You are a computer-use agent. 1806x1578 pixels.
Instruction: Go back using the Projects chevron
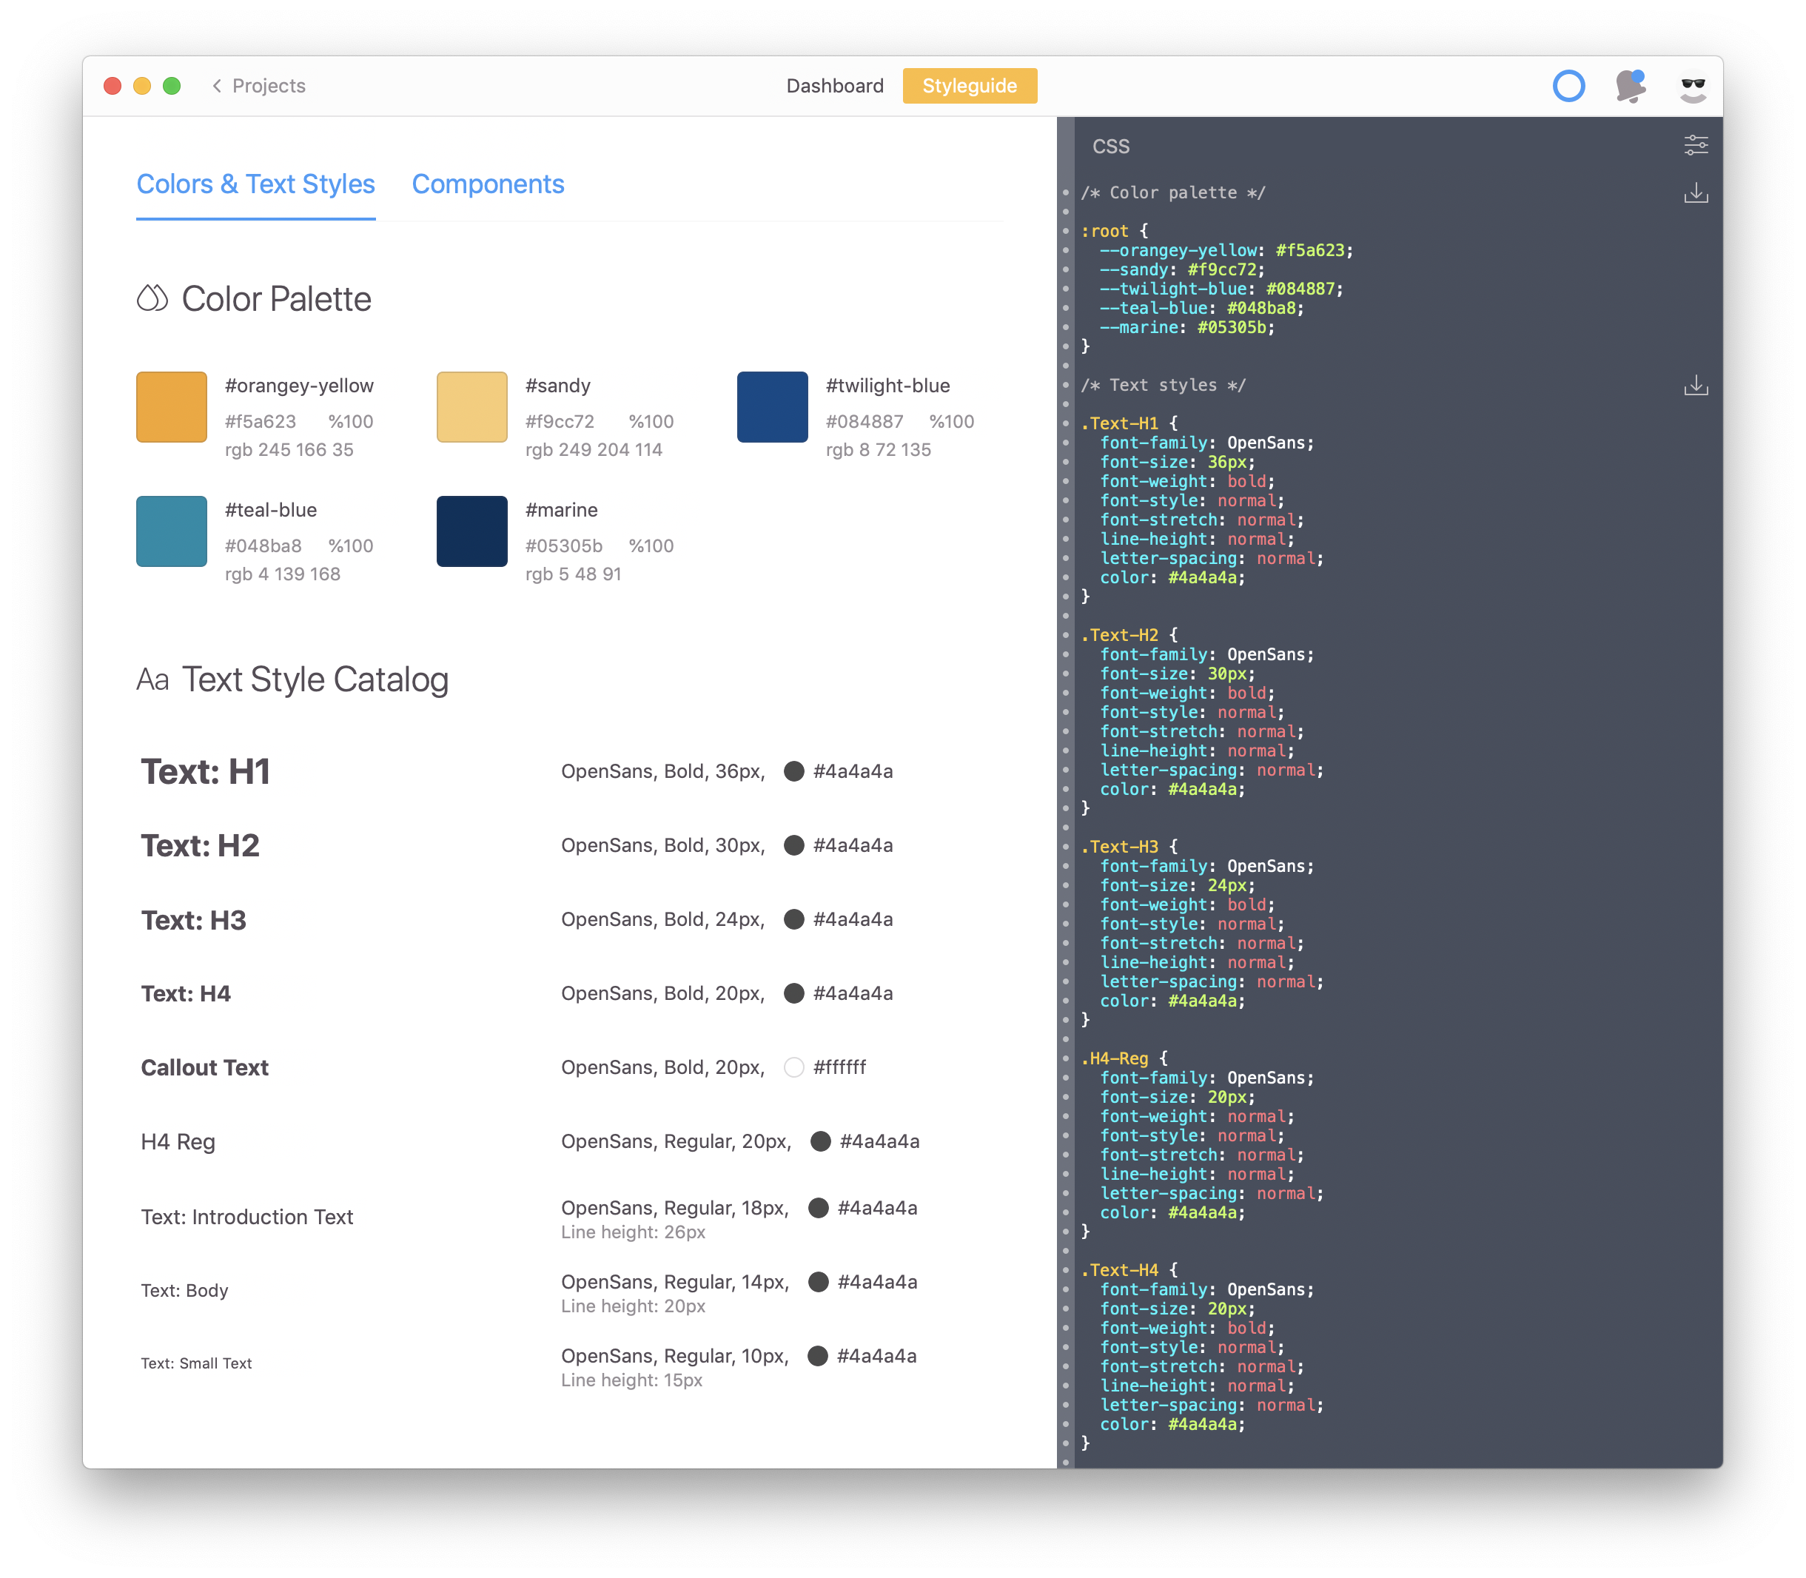click(217, 85)
